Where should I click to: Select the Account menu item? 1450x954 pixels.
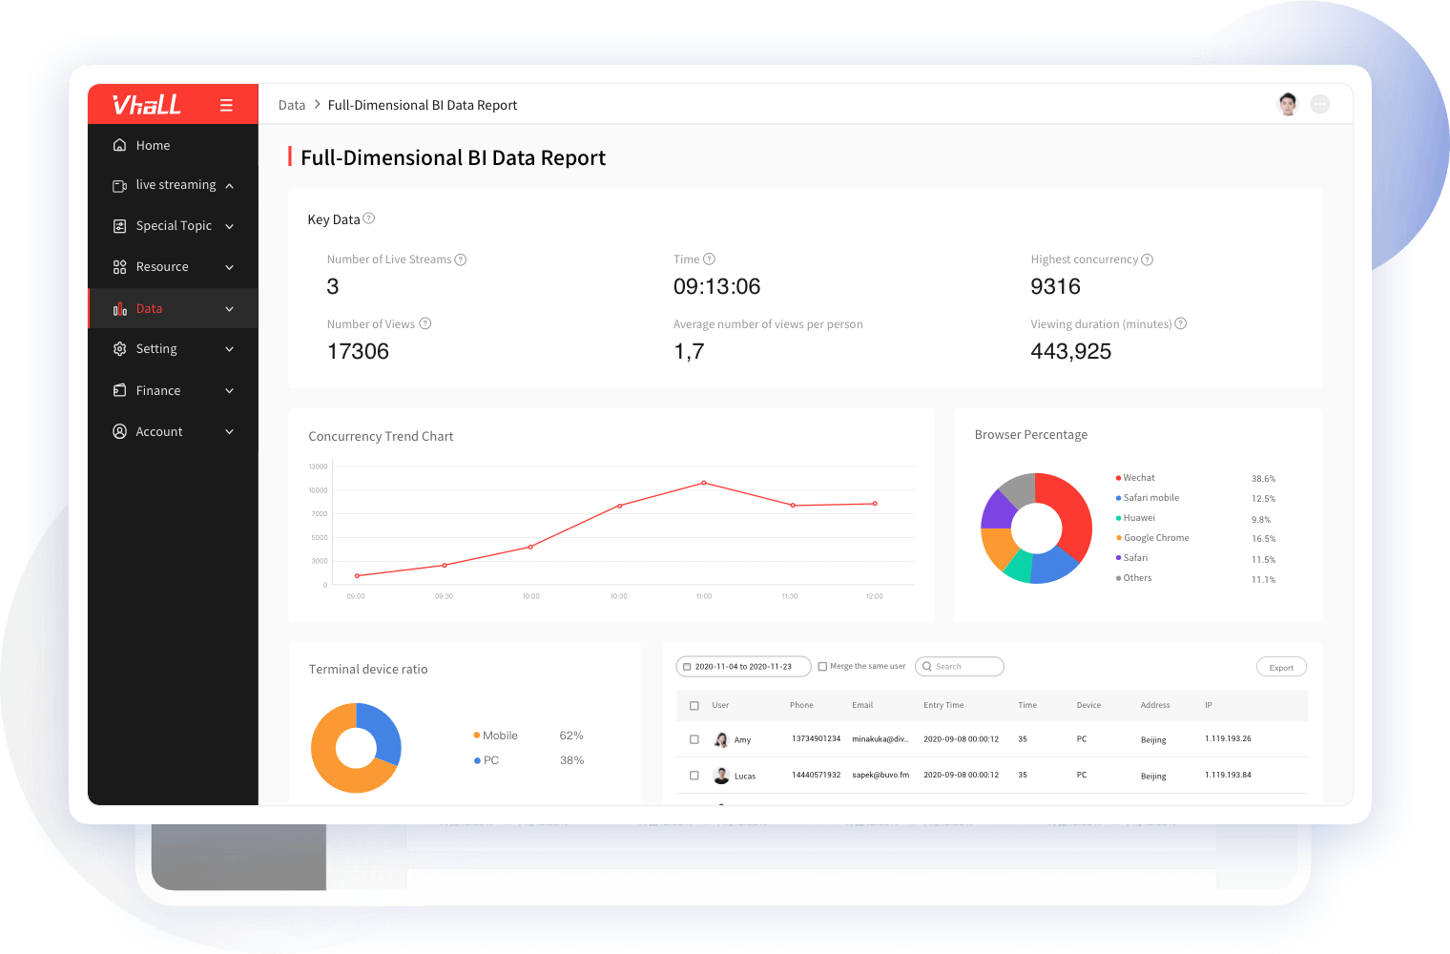click(159, 432)
